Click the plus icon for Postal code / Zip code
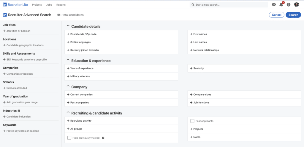Image resolution: width=304 pixels, height=147 pixels. (x=68, y=34)
